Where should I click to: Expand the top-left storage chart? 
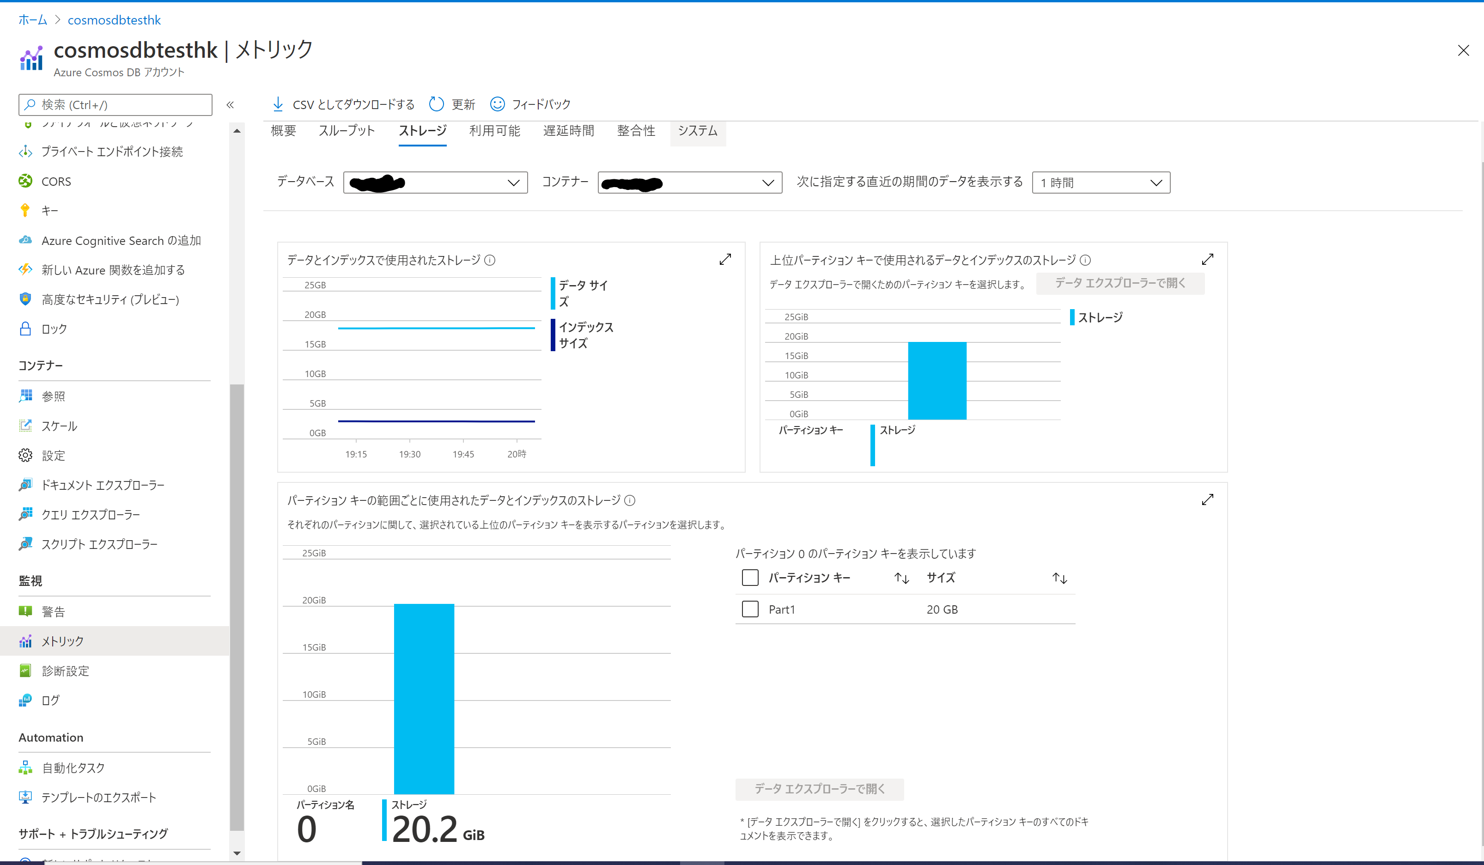(725, 259)
